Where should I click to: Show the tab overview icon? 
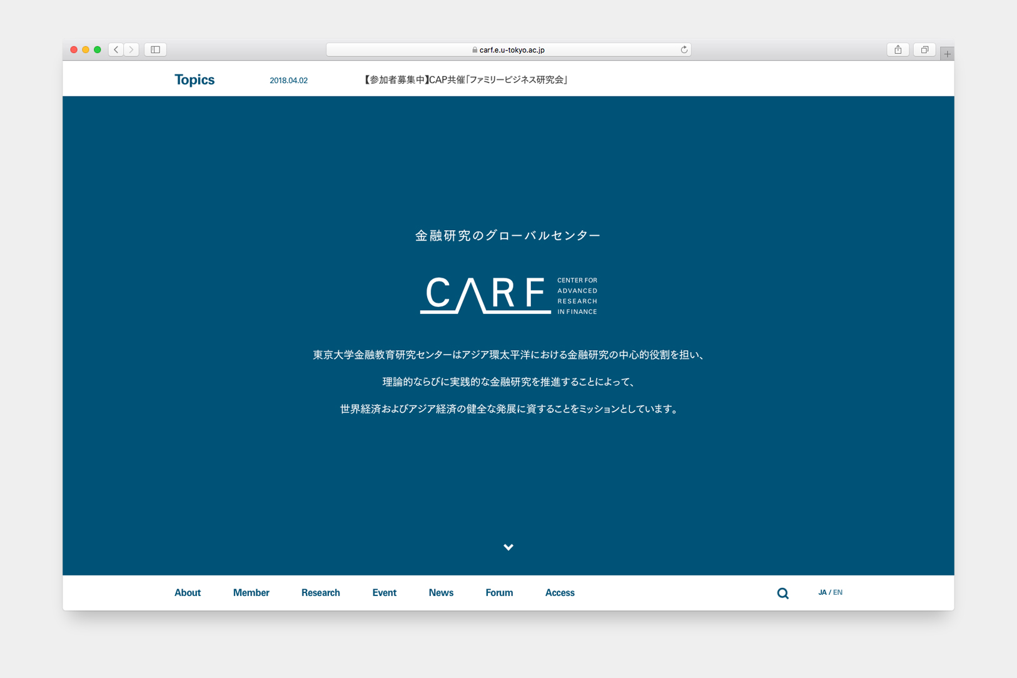[924, 49]
